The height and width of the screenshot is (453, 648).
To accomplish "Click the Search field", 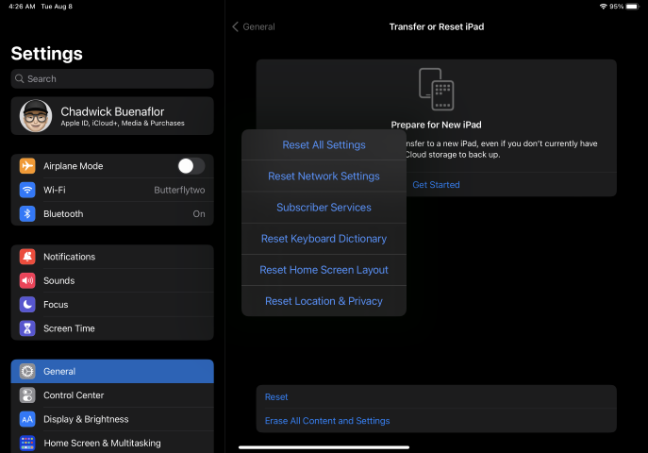I will (x=112, y=79).
